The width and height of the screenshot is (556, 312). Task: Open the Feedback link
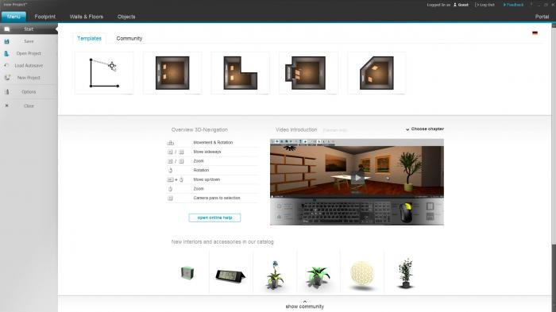pyautogui.click(x=513, y=5)
